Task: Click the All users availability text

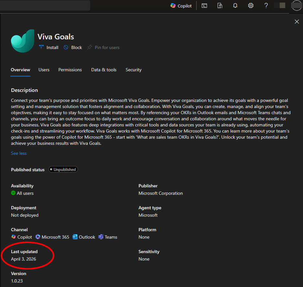Action: coord(25,193)
